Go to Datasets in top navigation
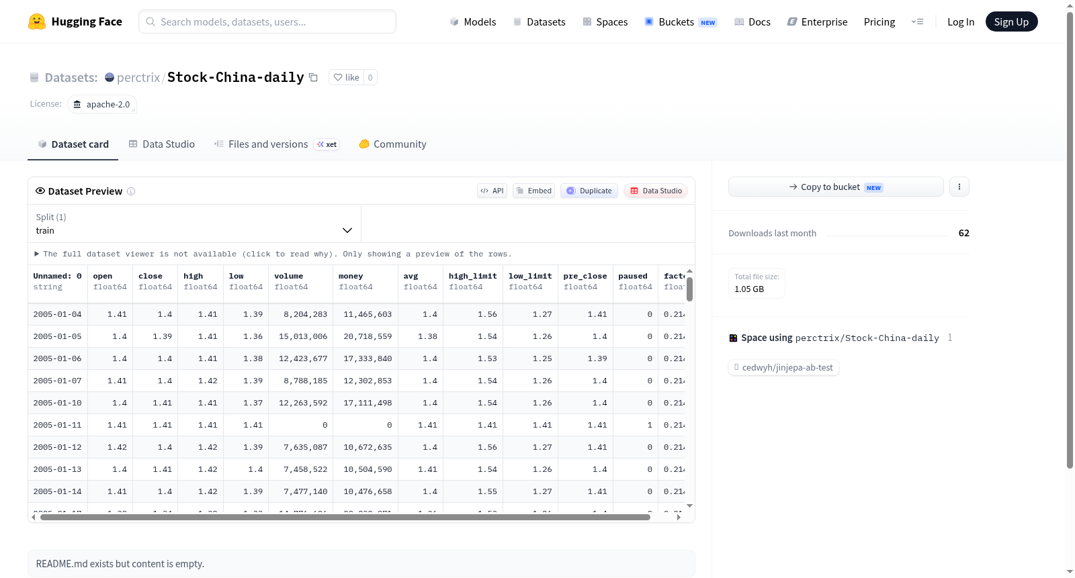The image size is (1075, 578). pyautogui.click(x=540, y=21)
